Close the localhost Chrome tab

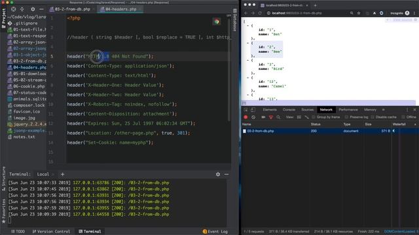307,5
